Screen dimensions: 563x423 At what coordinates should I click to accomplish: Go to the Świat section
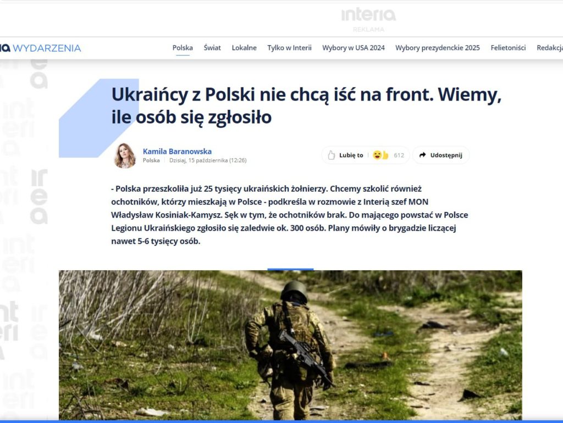click(x=212, y=48)
